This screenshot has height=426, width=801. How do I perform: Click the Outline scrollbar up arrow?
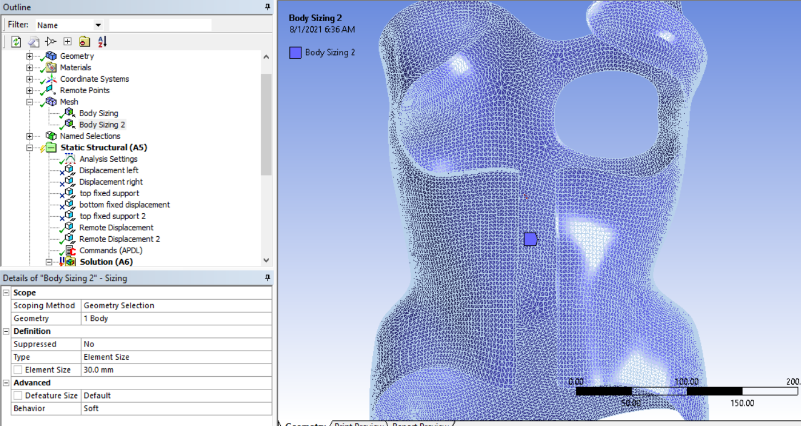266,57
